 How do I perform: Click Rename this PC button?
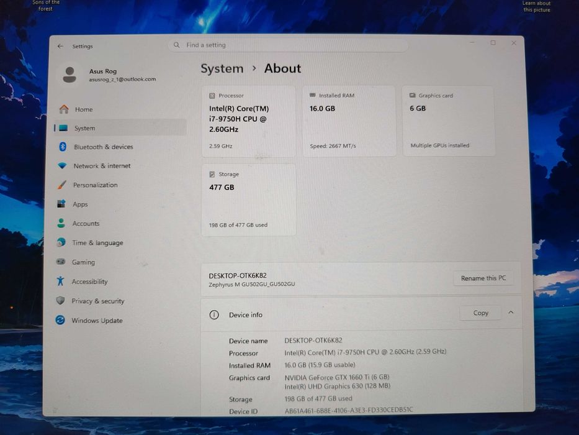point(483,278)
